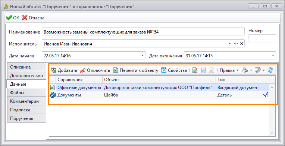Minimize the Поручение window
The height and width of the screenshot is (146, 285).
pyautogui.click(x=254, y=6)
